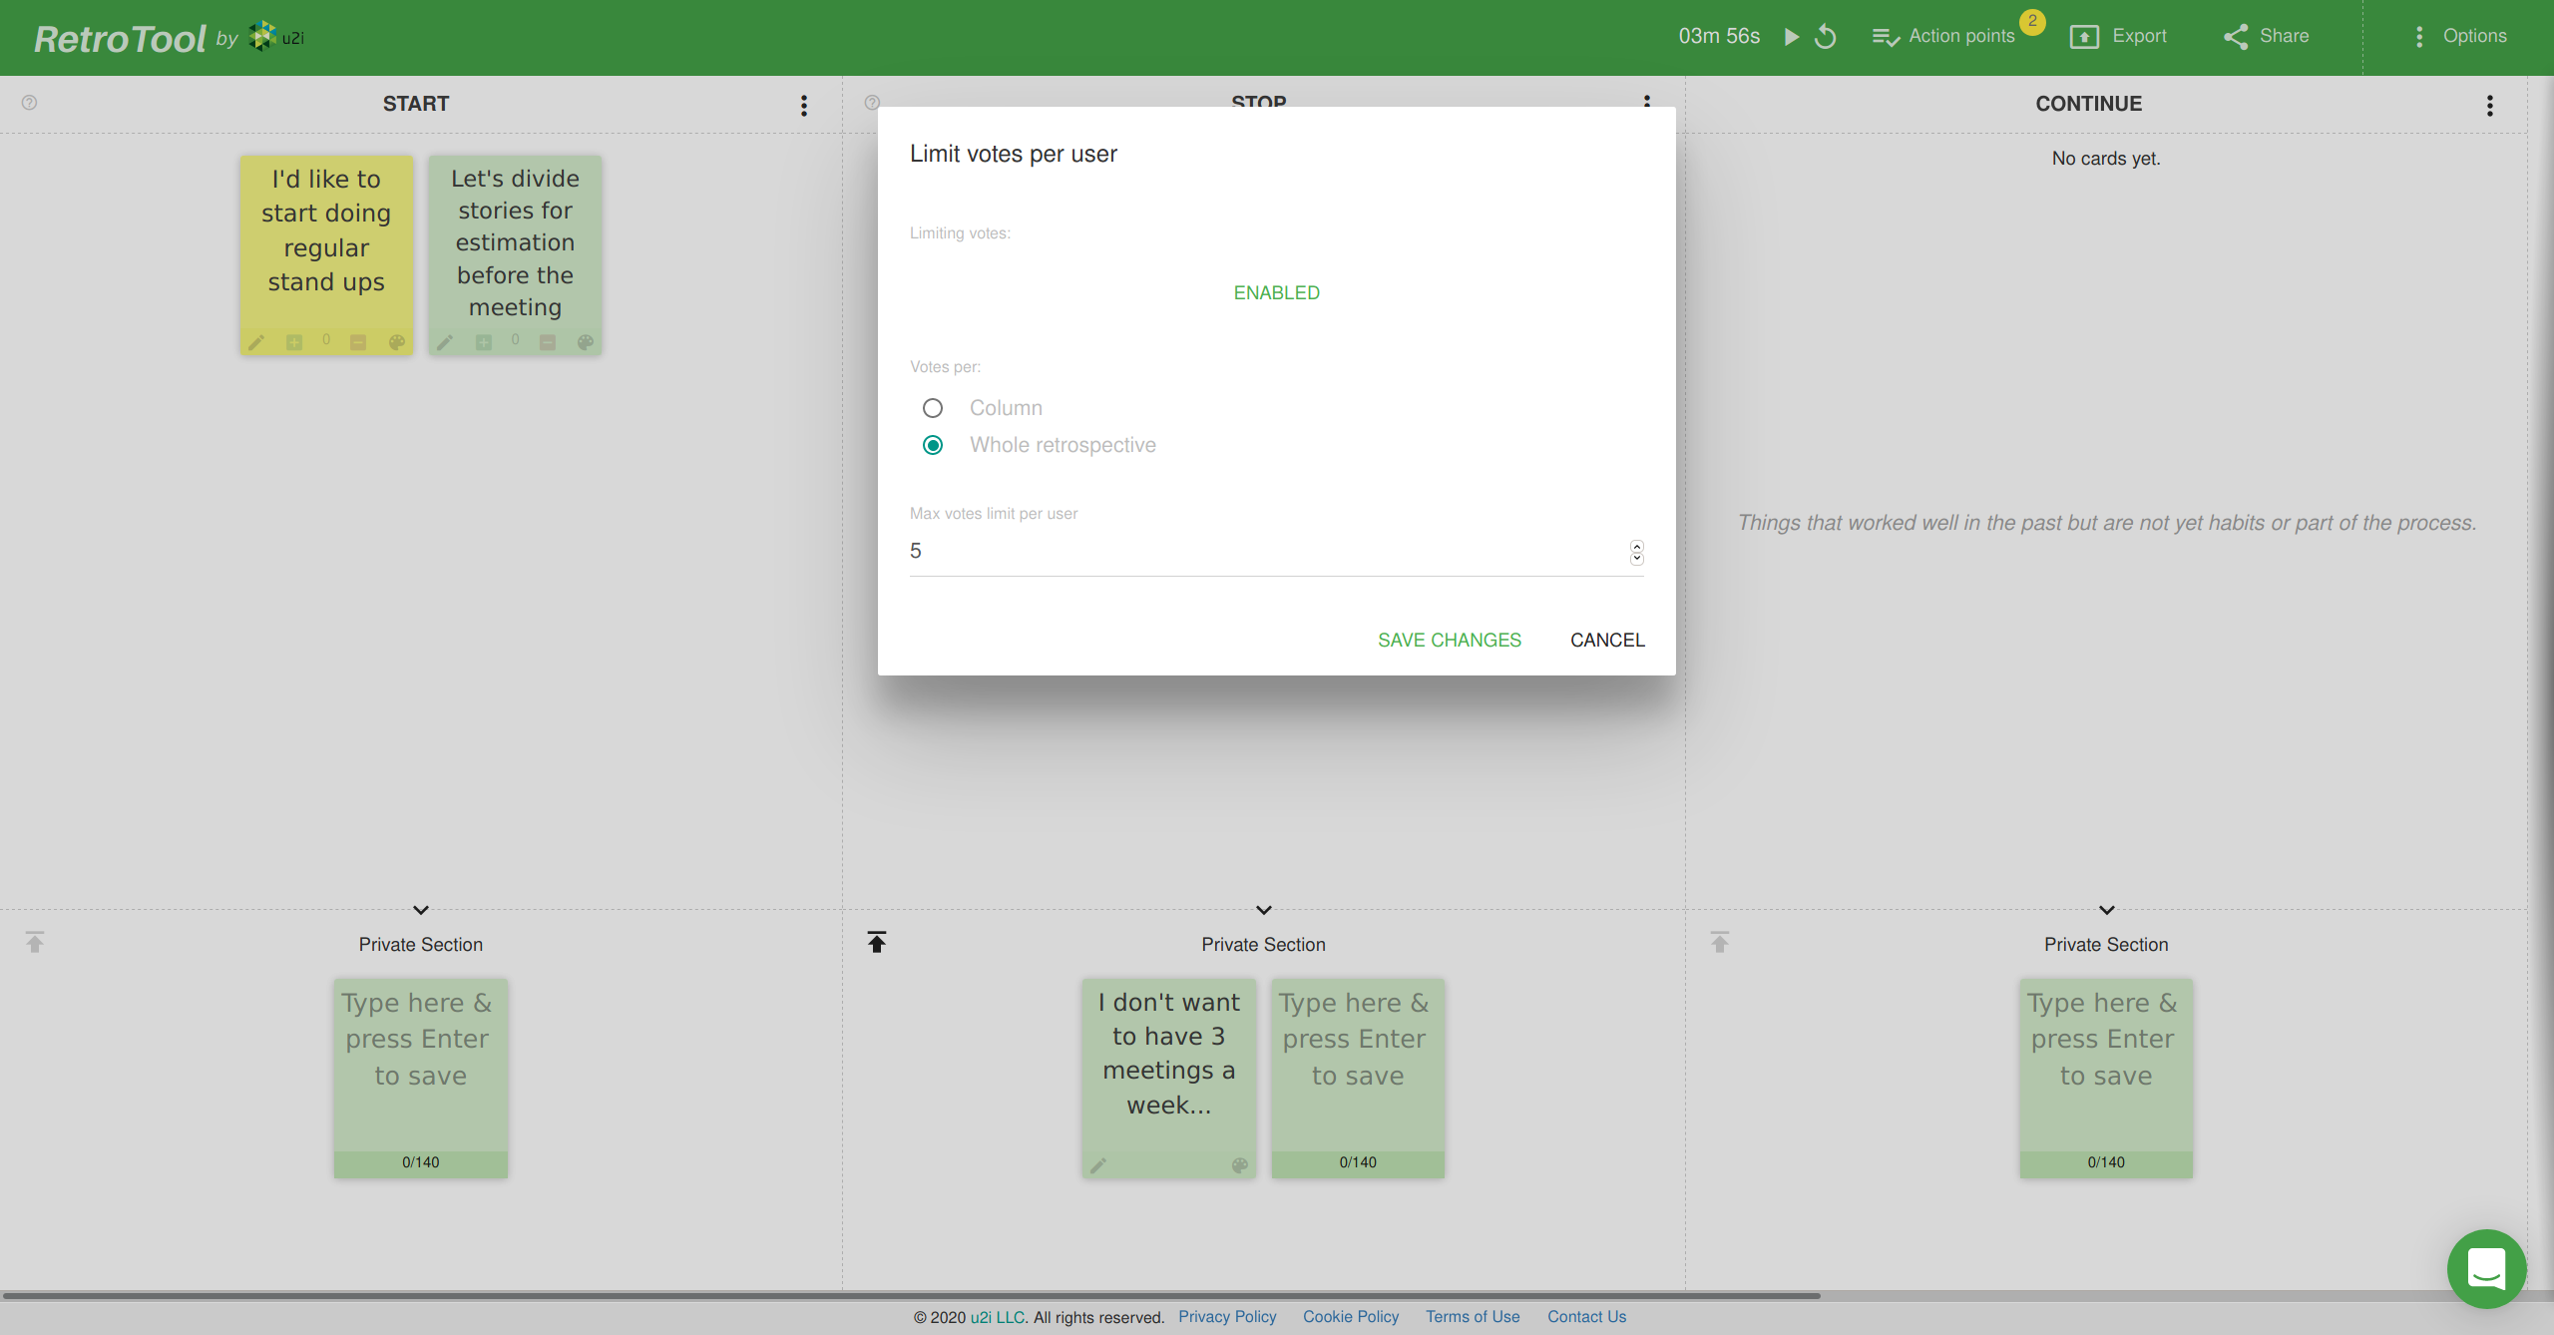The image size is (2554, 1335).
Task: Select the Whole retrospective radio option
Action: (x=933, y=445)
